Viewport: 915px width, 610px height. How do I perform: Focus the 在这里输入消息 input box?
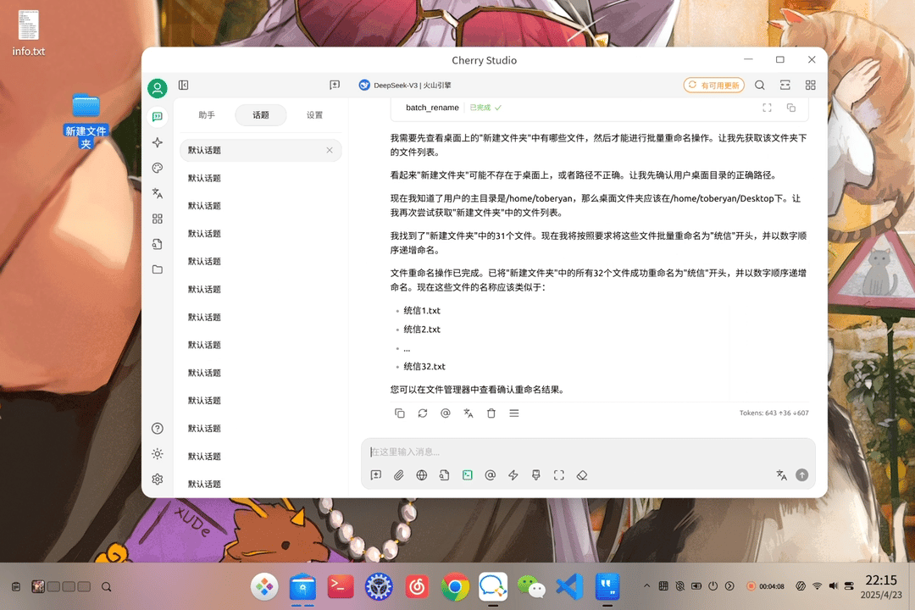[x=588, y=452]
